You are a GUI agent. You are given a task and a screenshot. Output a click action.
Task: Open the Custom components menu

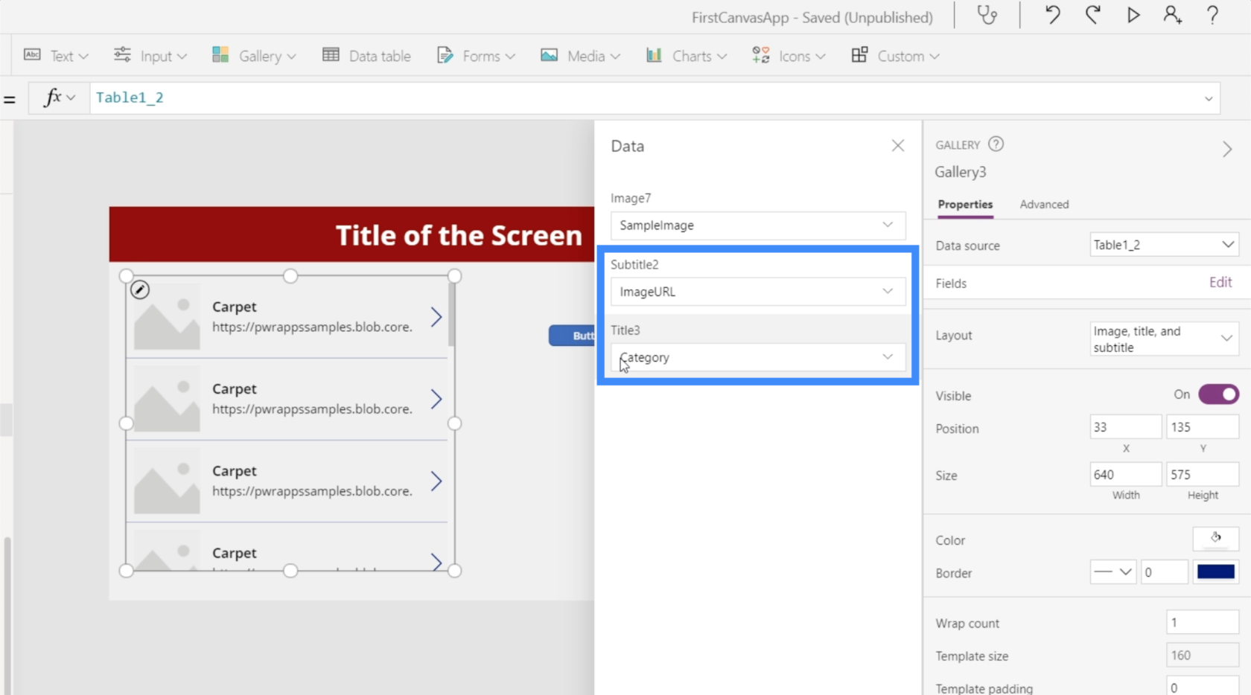tap(895, 56)
